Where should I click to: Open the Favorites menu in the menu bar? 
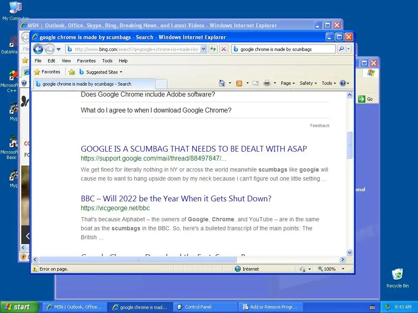pyautogui.click(x=87, y=61)
